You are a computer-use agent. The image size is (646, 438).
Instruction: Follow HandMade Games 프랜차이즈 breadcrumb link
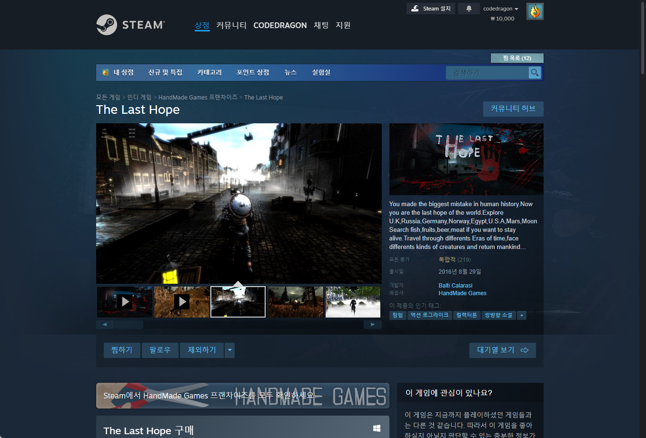click(x=198, y=97)
